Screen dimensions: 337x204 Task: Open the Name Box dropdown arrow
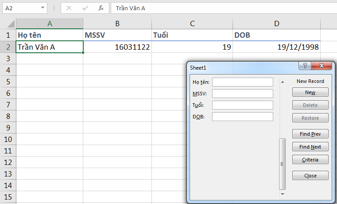pos(43,8)
